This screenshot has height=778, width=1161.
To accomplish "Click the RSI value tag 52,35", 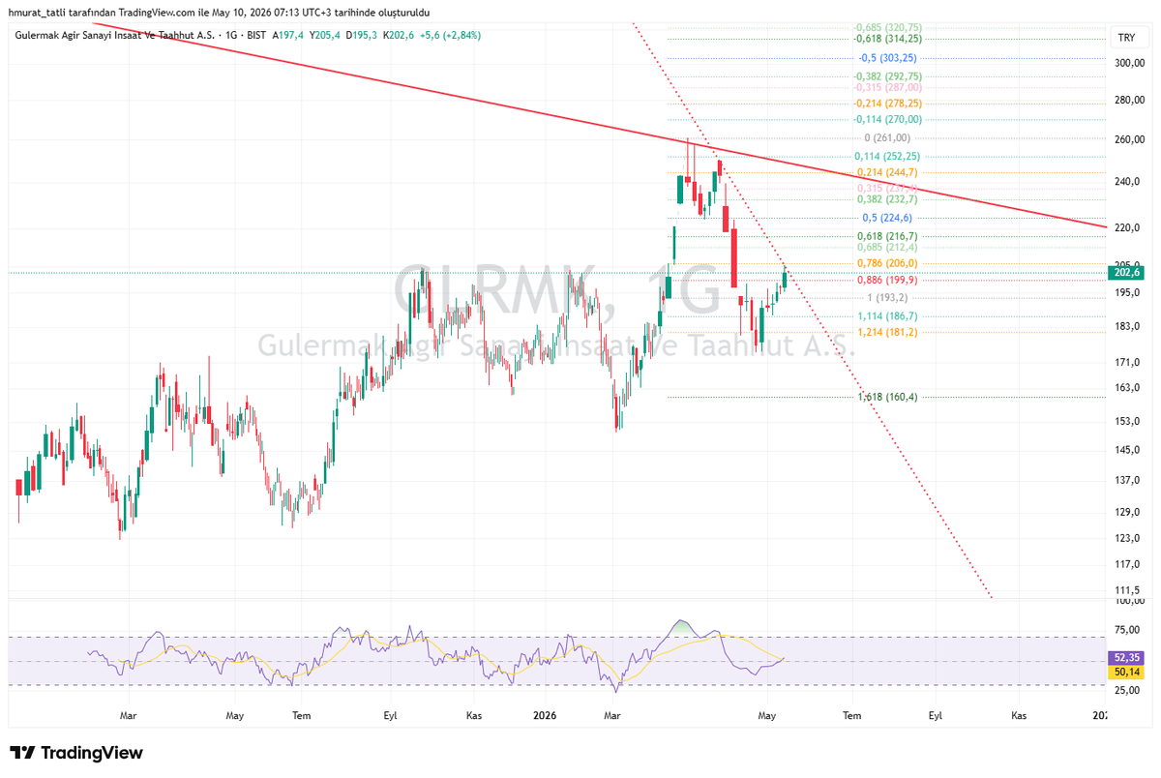I will click(1126, 657).
